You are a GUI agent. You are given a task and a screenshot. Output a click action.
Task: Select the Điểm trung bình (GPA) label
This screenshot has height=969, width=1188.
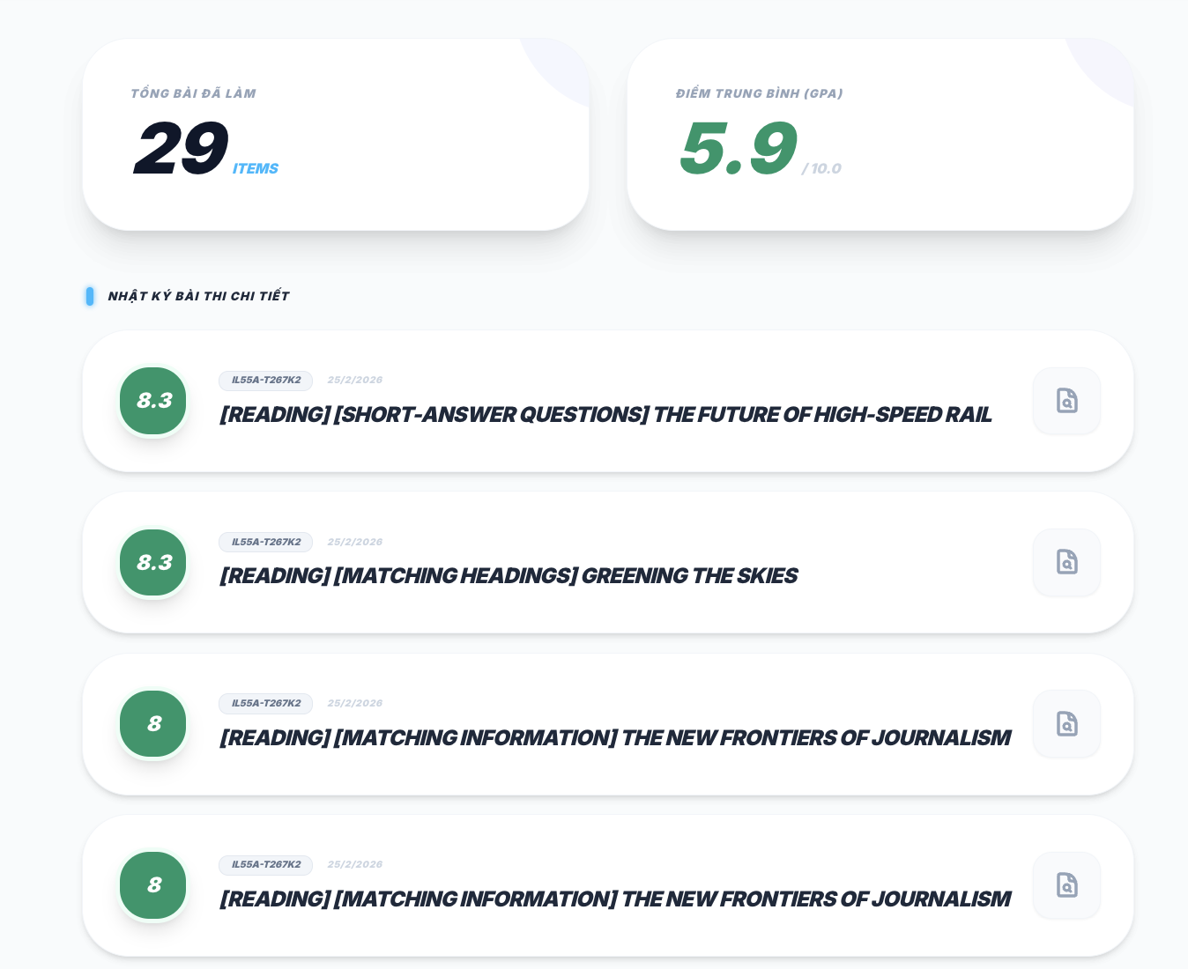pos(759,93)
